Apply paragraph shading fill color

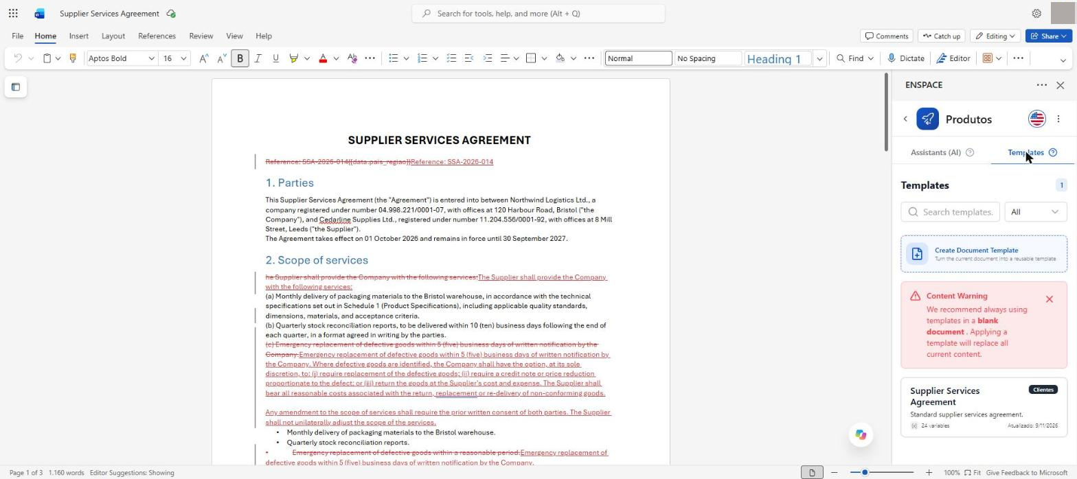[x=560, y=58]
